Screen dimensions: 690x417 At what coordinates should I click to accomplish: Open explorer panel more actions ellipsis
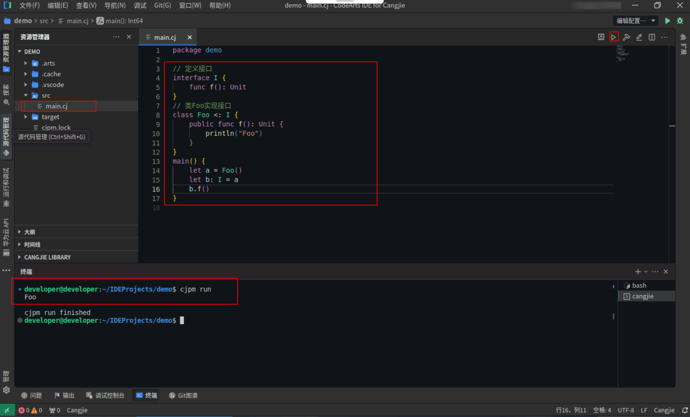[x=116, y=37]
